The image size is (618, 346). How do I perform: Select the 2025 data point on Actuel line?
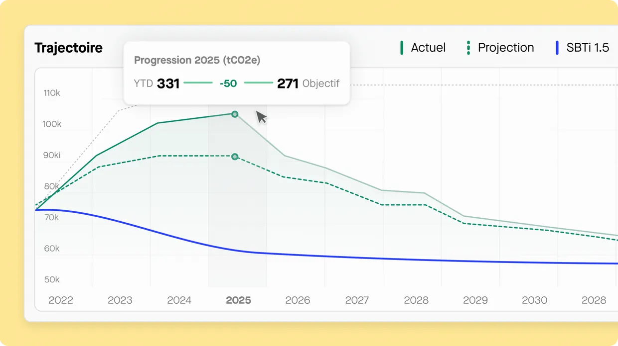(235, 114)
